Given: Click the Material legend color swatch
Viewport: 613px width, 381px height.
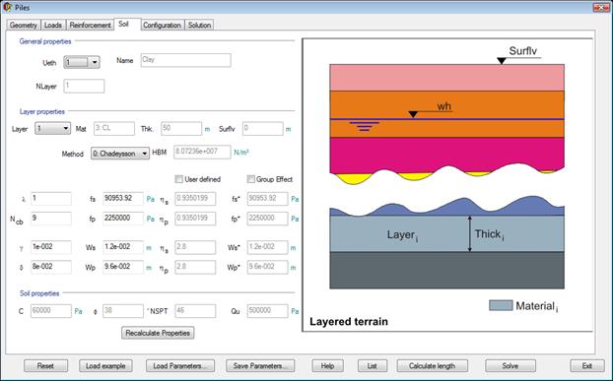Looking at the screenshot, I should (501, 305).
